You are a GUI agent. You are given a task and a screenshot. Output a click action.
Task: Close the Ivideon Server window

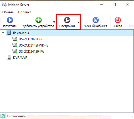coord(127,5)
